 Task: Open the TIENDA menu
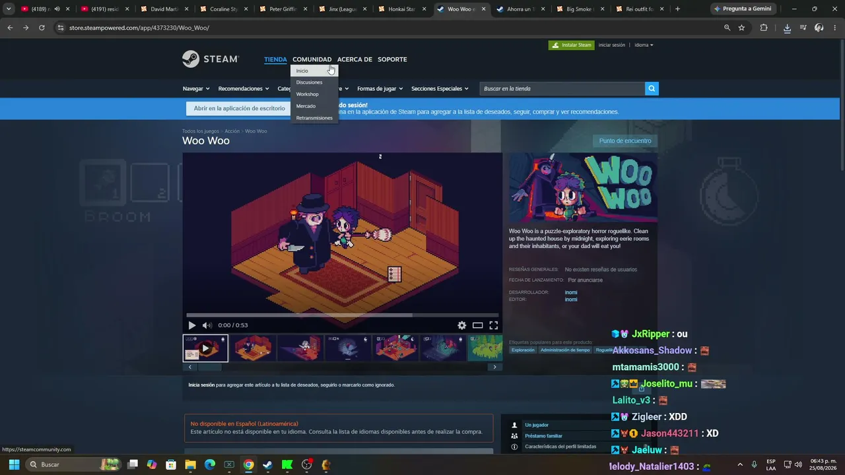pyautogui.click(x=275, y=59)
